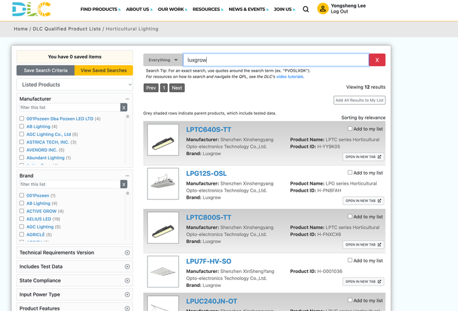The height and width of the screenshot is (311, 458).
Task: Open the Everything search scope dropdown
Action: (163, 60)
